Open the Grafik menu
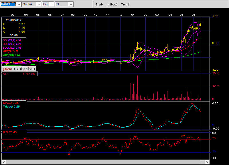The image size is (229, 165). (x=99, y=5)
